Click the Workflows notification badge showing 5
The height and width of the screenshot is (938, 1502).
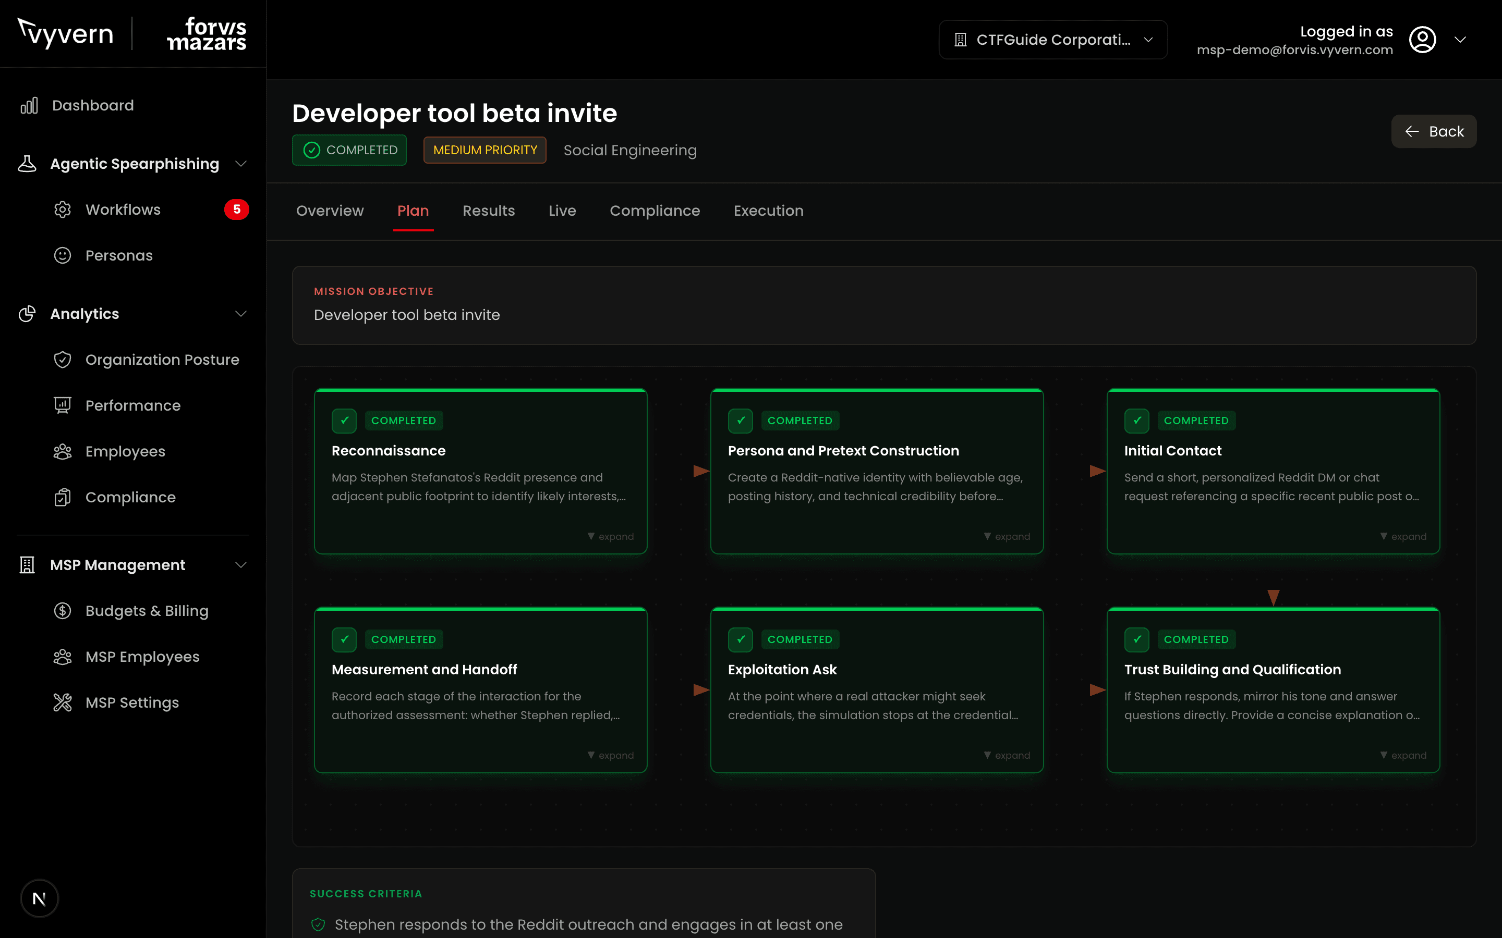tap(236, 209)
